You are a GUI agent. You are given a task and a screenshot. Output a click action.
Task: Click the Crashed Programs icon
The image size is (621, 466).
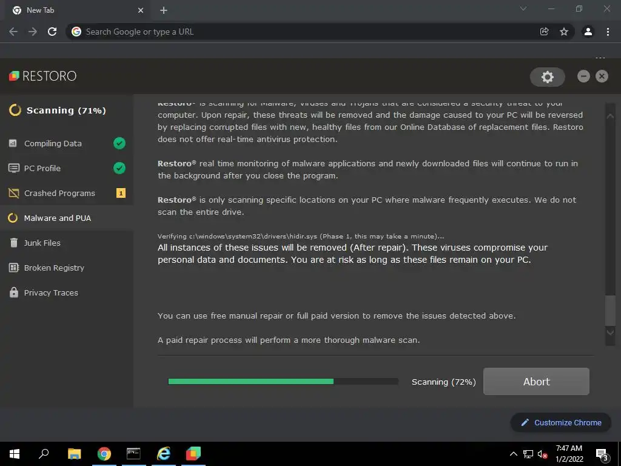coord(13,193)
